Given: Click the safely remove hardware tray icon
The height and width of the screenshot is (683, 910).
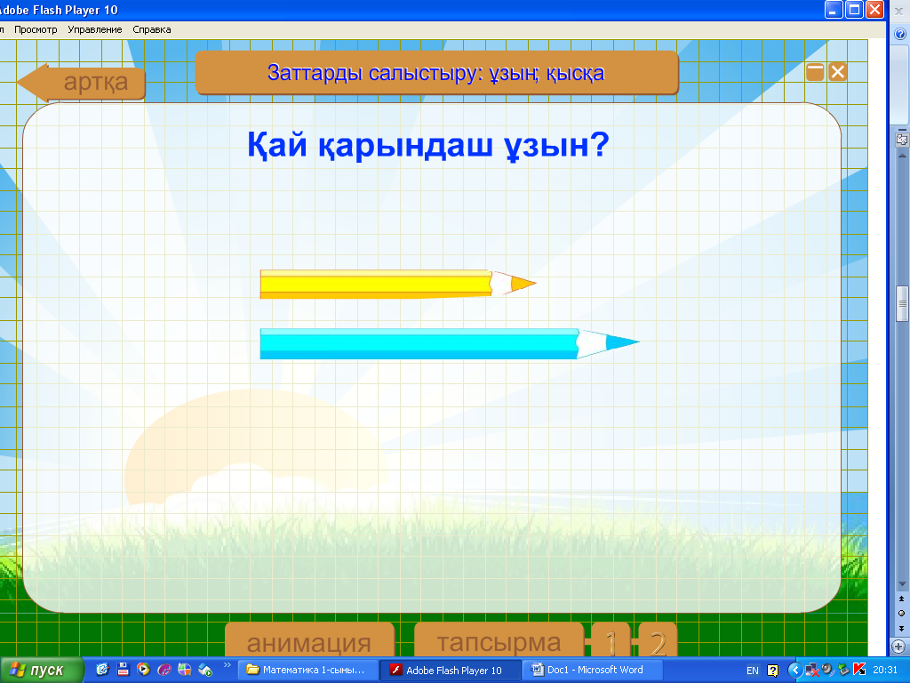Looking at the screenshot, I should coord(843,671).
